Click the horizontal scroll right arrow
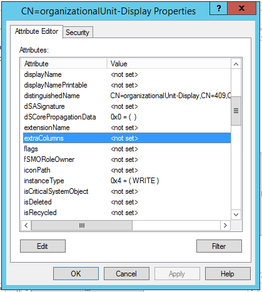Viewport: 262px width, 292px height. tap(225, 225)
